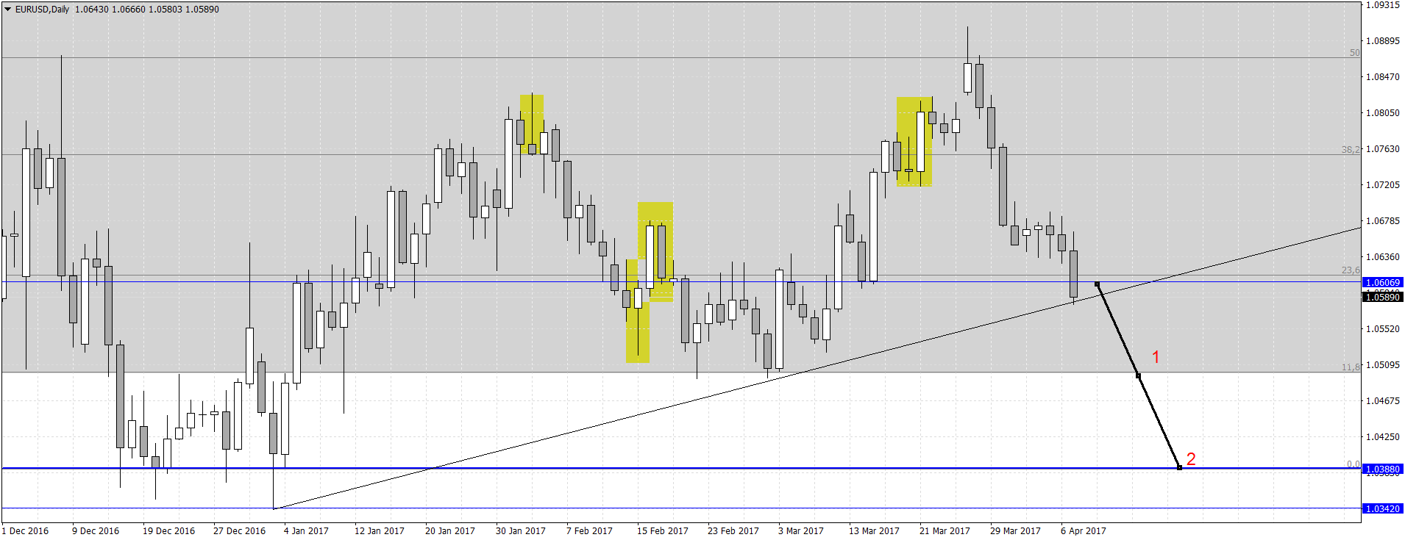This screenshot has height=540, width=1405.
Task: Click the 1.06785 price axis label
Action: pos(1383,221)
